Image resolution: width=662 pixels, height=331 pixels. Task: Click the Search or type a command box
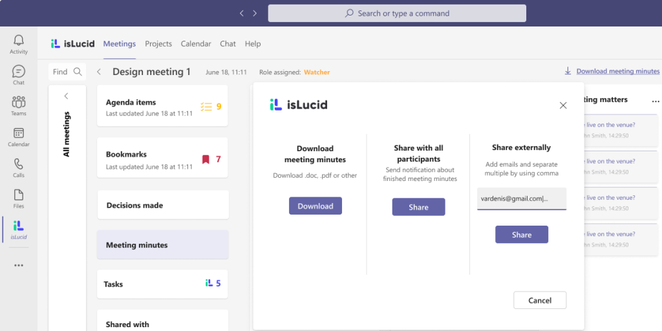[397, 14]
